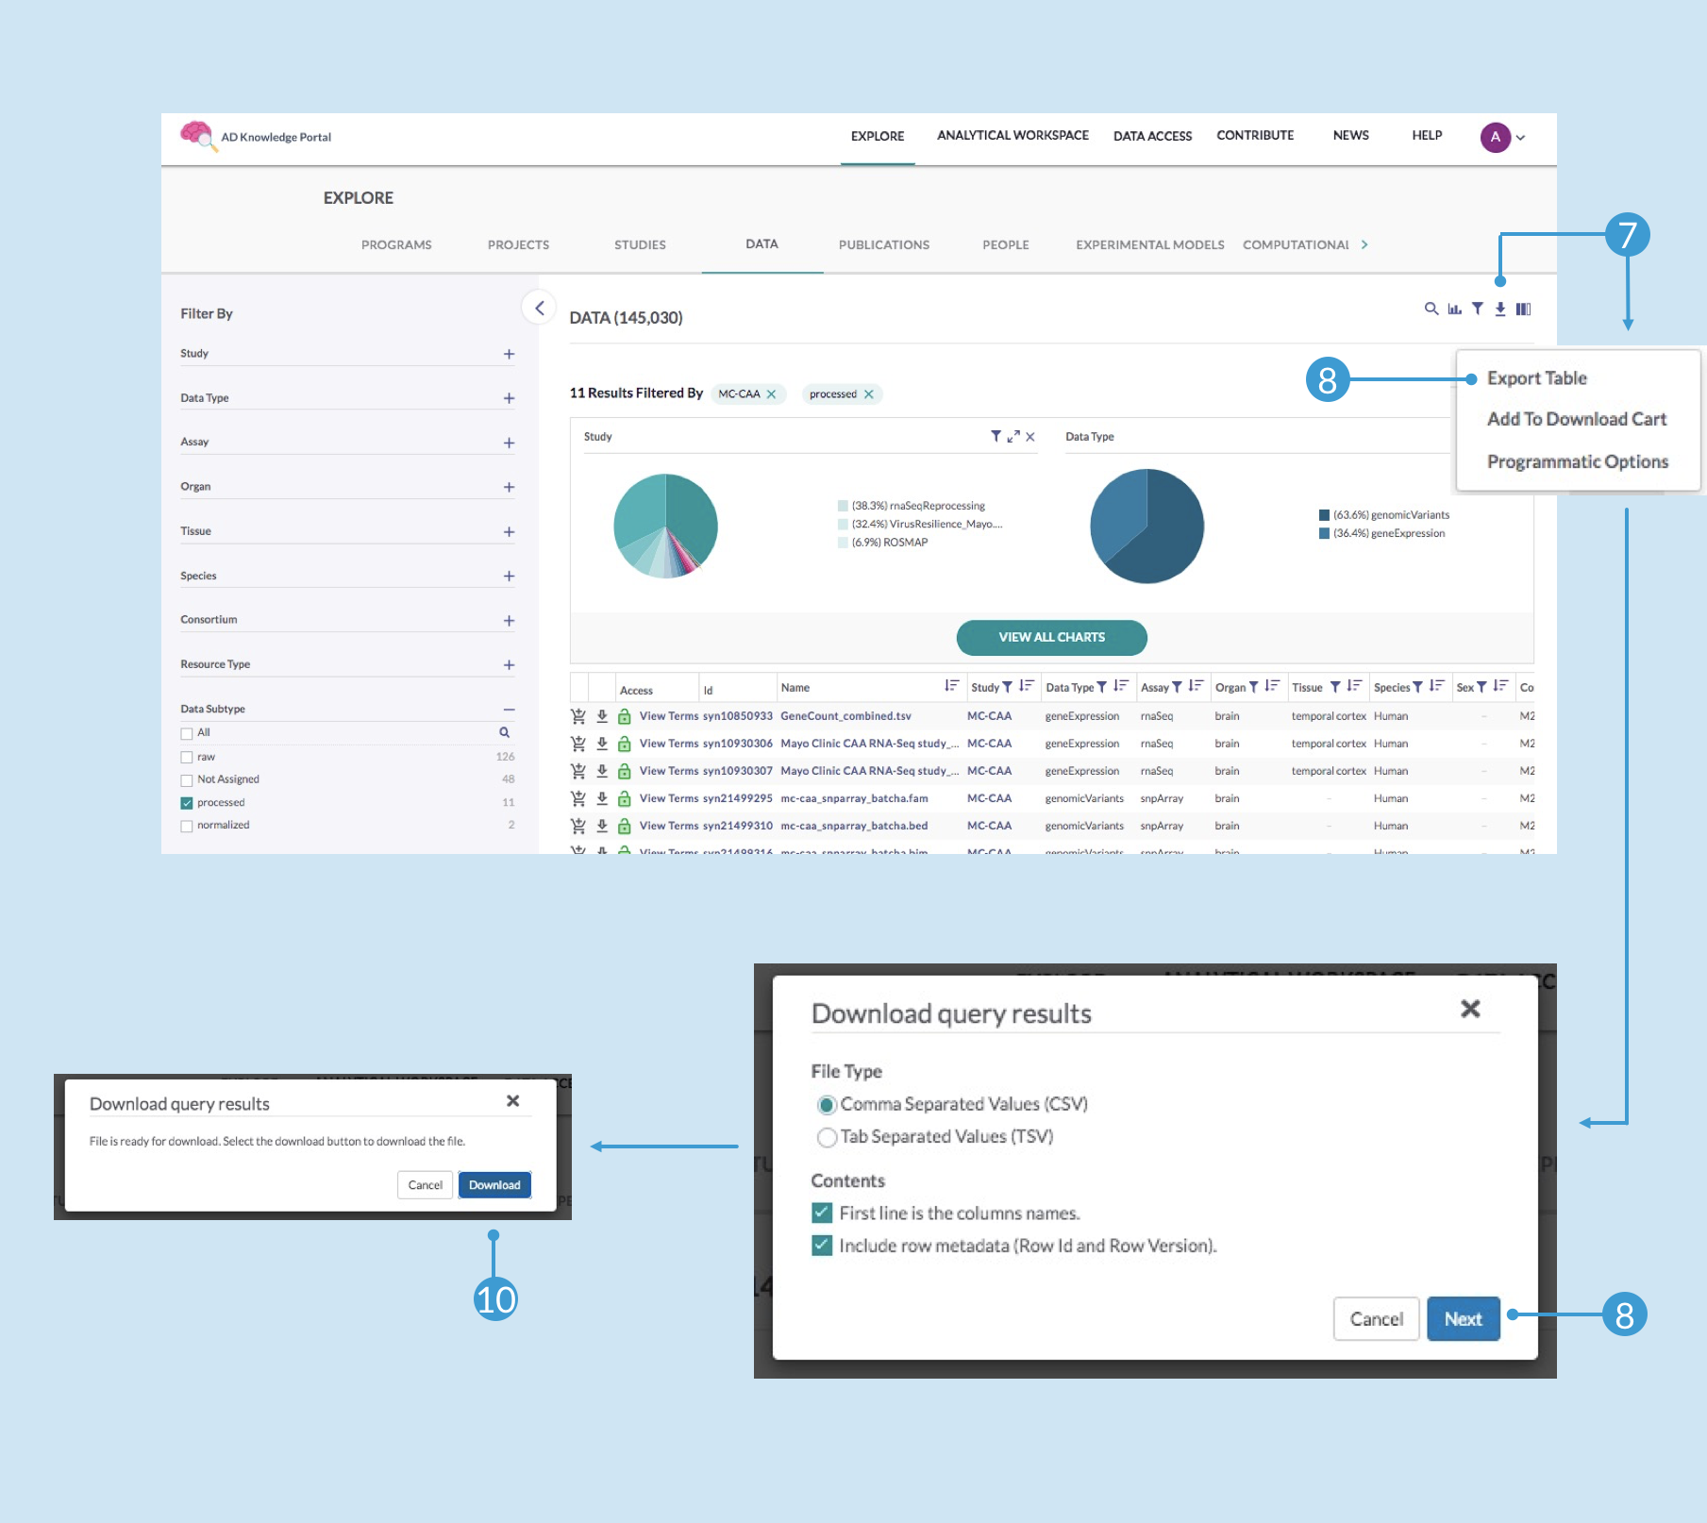Open the user account avatar dropdown
Viewport: 1707px width, 1523px height.
pyautogui.click(x=1502, y=137)
